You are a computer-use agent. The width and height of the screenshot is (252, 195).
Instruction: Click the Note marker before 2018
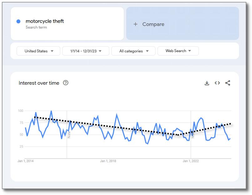pyautogui.click(x=69, y=134)
